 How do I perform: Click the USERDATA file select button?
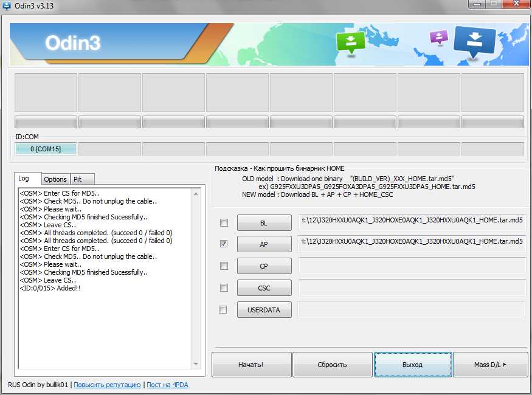click(264, 309)
